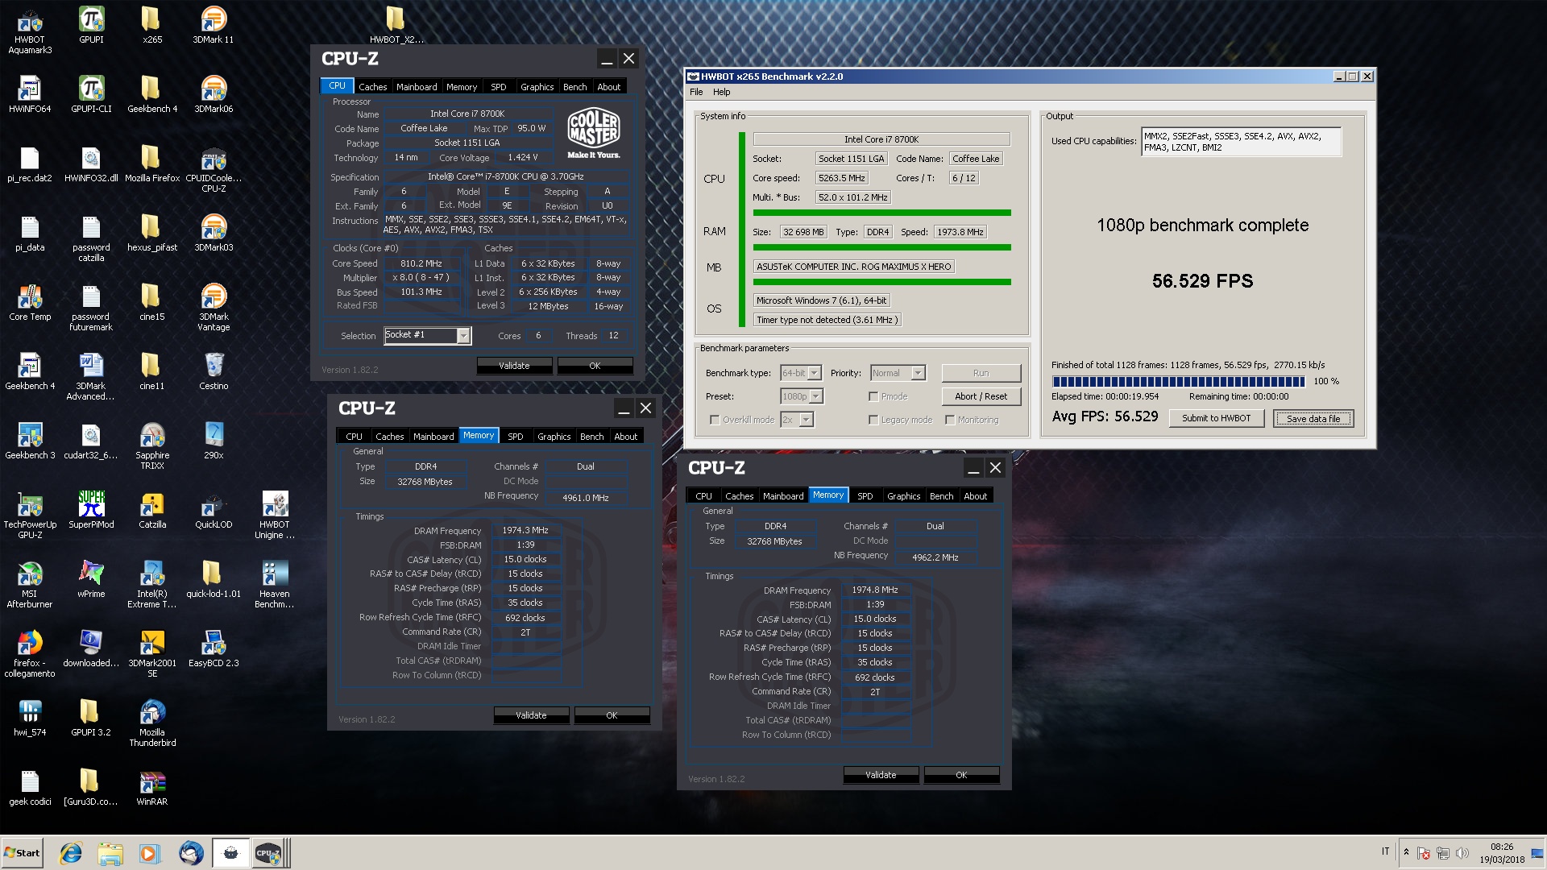The height and width of the screenshot is (870, 1547).
Task: Open Graphics tab in rightmost CPU-Z window
Action: 903,495
